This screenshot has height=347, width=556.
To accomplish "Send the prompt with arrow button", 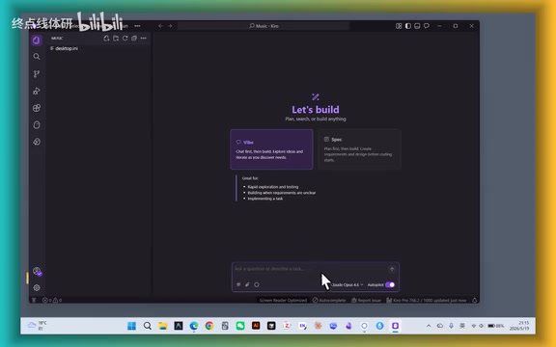I will pyautogui.click(x=392, y=270).
